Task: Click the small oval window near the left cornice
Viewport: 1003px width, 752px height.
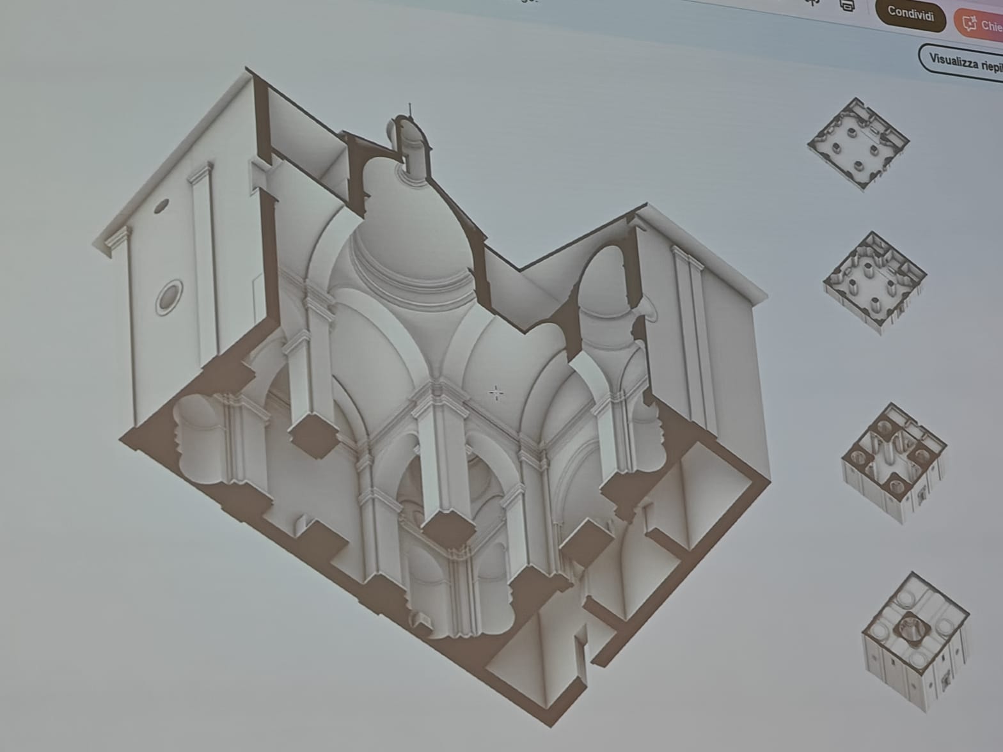Action: click(x=161, y=205)
